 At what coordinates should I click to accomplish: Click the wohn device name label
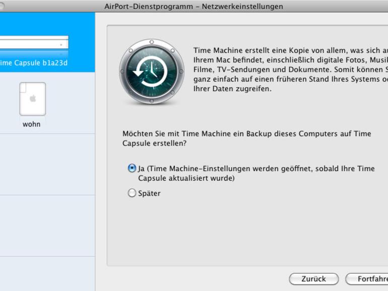[x=31, y=124]
